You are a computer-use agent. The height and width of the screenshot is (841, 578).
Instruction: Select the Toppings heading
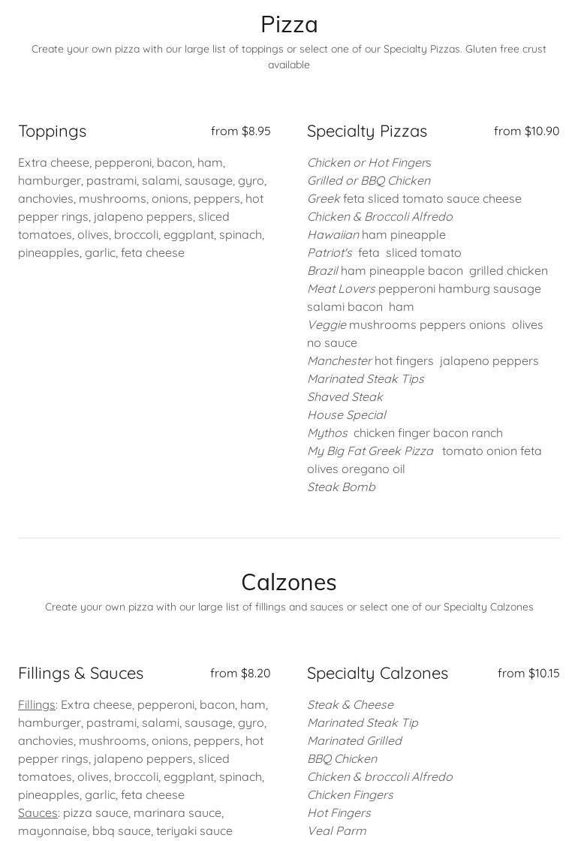[53, 131]
